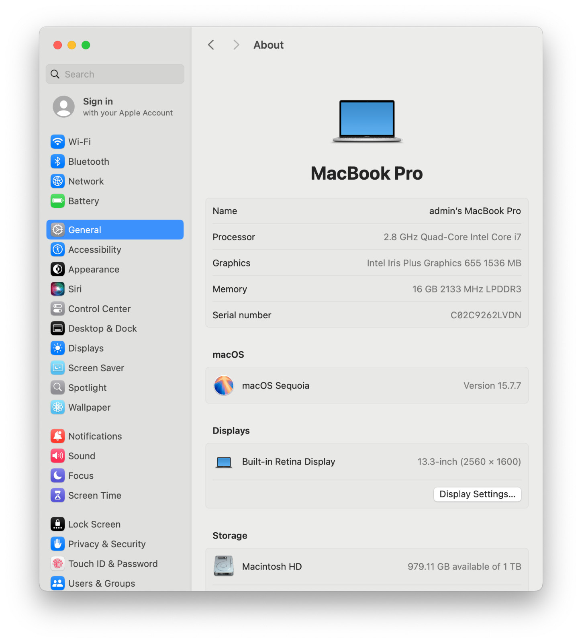Select the computer name admin's MacBook Pro
Image resolution: width=582 pixels, height=643 pixels.
point(475,211)
